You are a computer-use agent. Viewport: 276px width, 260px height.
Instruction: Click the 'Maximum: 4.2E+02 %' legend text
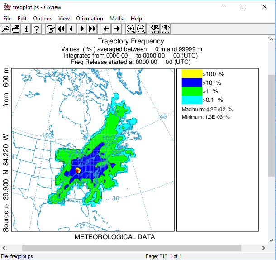click(207, 109)
